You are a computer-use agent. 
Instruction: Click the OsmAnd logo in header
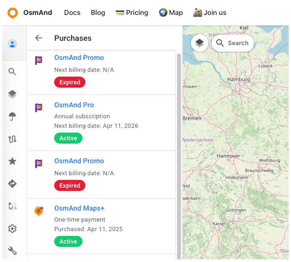13,13
